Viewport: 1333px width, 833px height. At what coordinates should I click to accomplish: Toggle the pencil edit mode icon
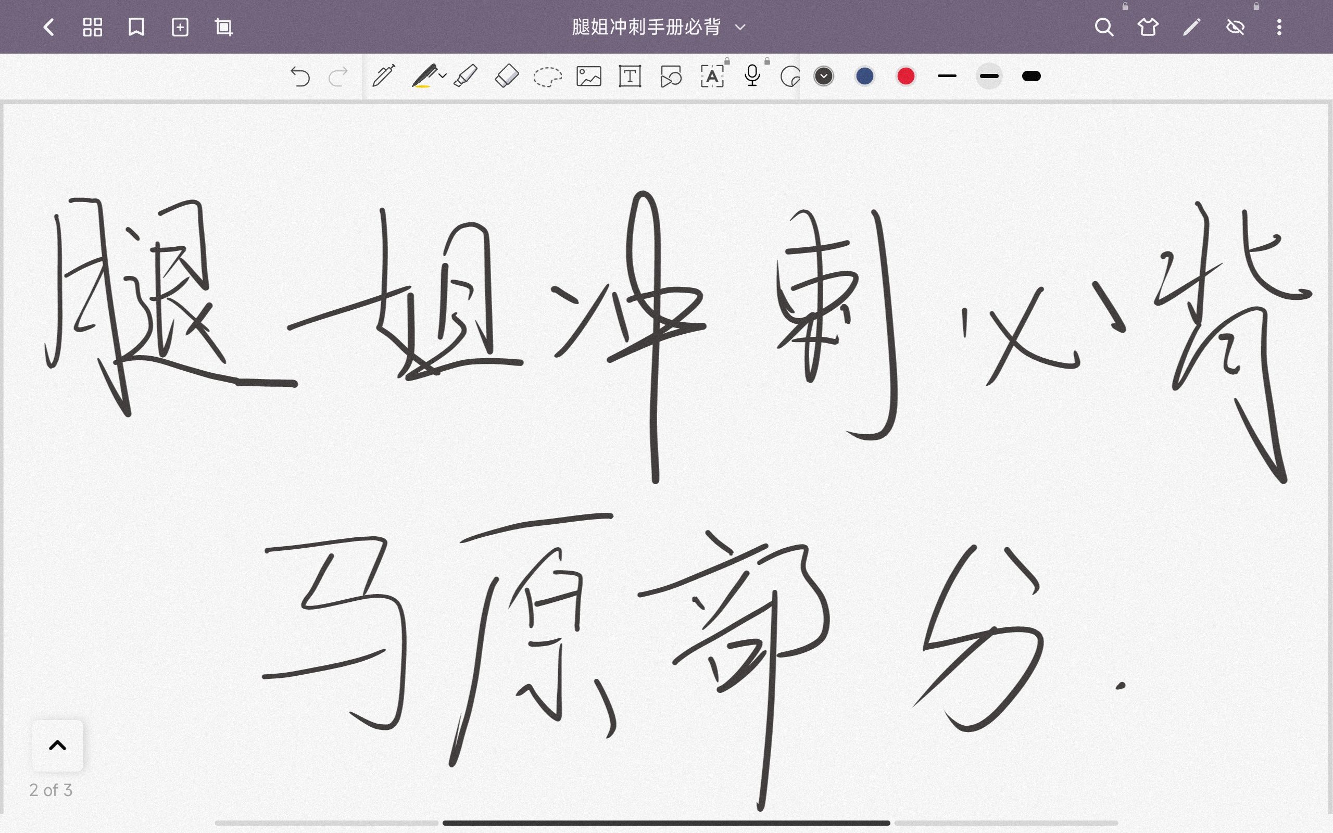pos(1191,27)
